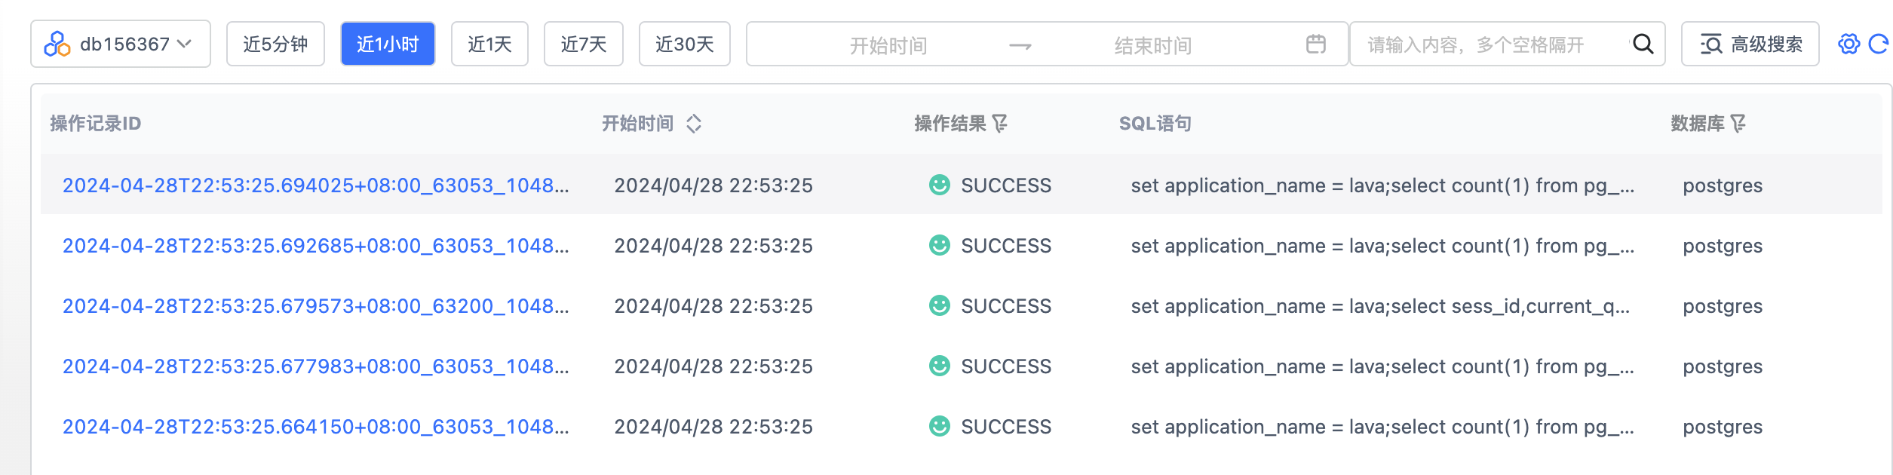This screenshot has width=1893, height=475.
Task: Click the 结束时间 end time field
Action: point(1152,46)
